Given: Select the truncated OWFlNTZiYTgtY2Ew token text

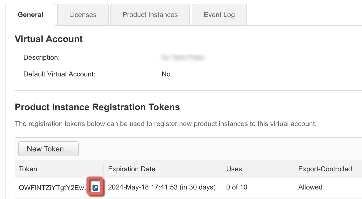Looking at the screenshot, I should [53, 188].
